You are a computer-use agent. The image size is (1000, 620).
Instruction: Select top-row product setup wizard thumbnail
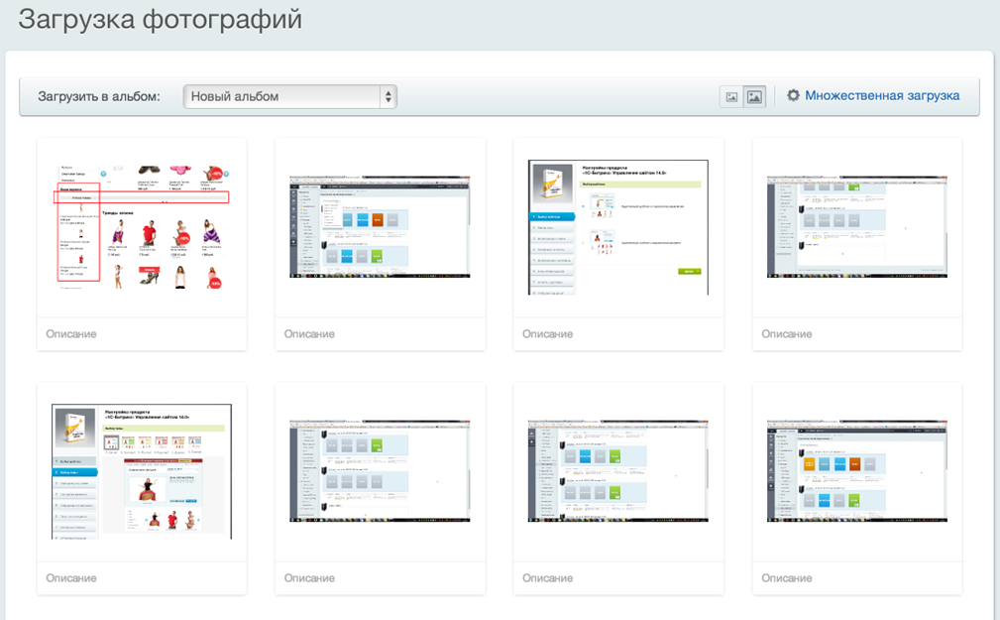pos(618,227)
